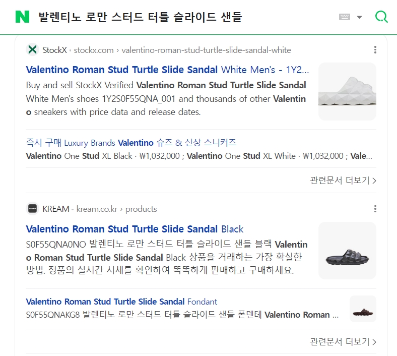Click the StockX favicon icon
397x356 pixels.
pyautogui.click(x=32, y=49)
